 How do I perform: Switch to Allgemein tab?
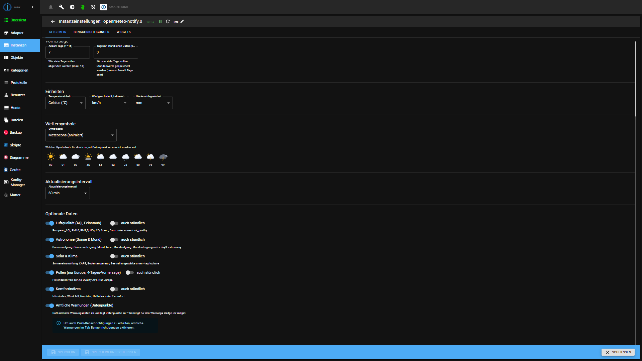58,32
